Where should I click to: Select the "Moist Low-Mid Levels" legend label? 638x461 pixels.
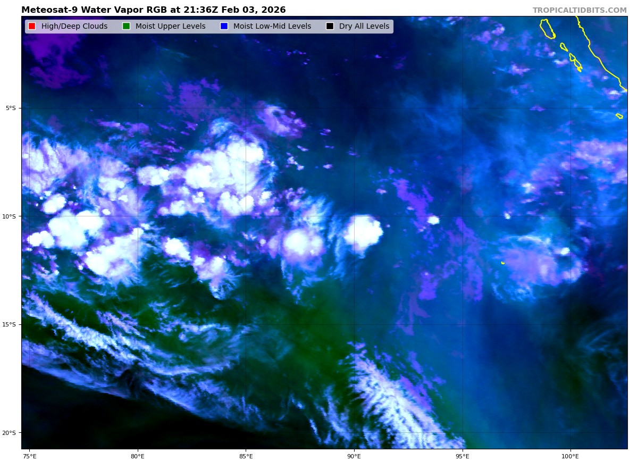click(272, 27)
